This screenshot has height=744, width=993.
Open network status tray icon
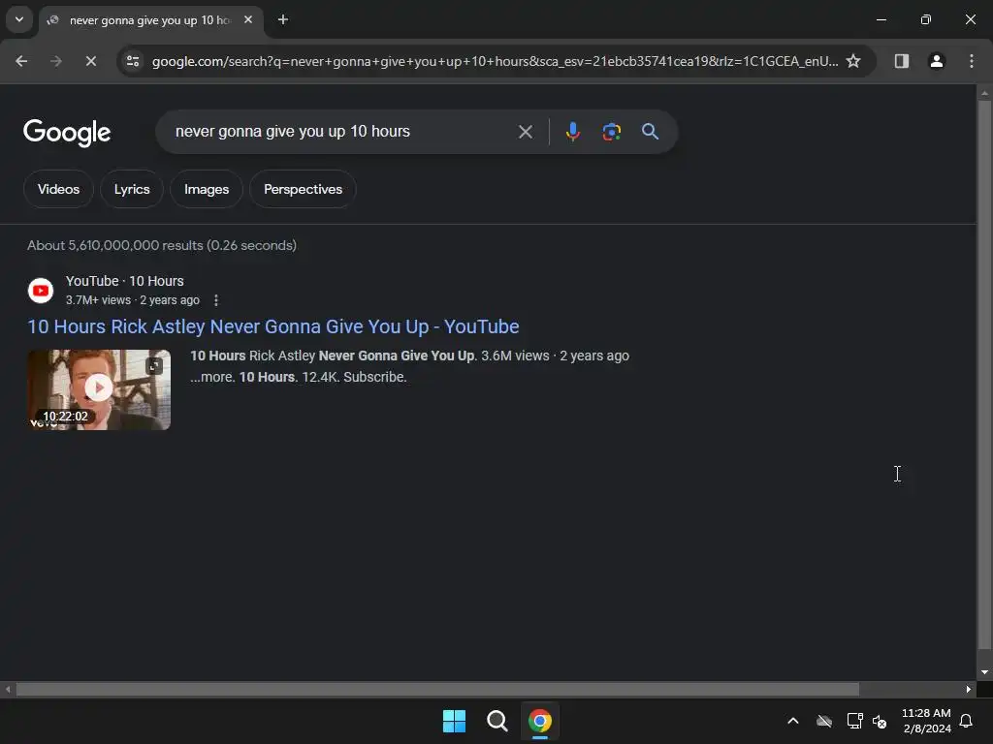[854, 721]
